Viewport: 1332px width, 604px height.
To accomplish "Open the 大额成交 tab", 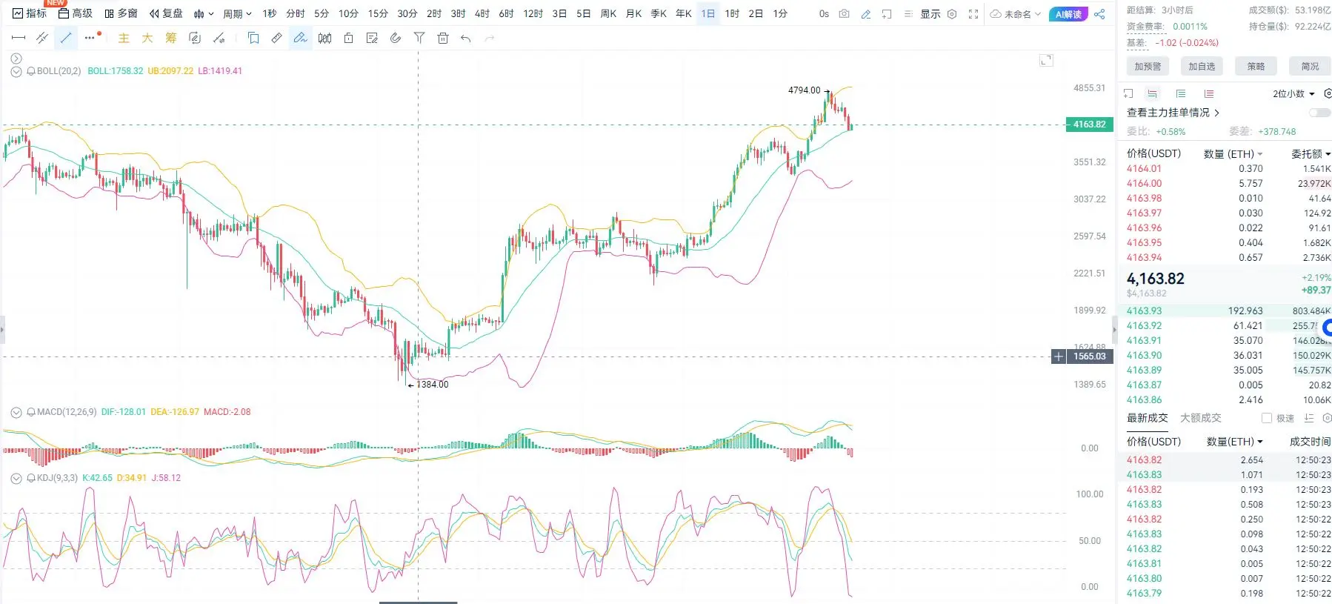I will coord(1200,418).
